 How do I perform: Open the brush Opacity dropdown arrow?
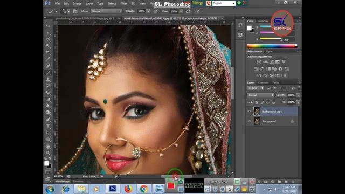tap(149, 11)
